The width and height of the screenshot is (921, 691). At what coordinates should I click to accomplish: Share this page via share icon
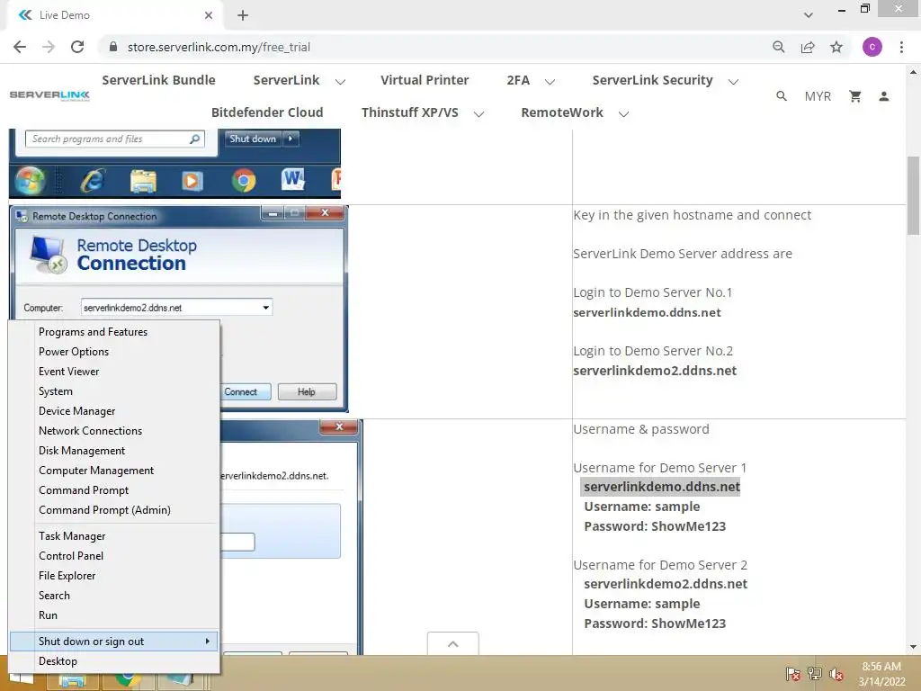coord(808,47)
